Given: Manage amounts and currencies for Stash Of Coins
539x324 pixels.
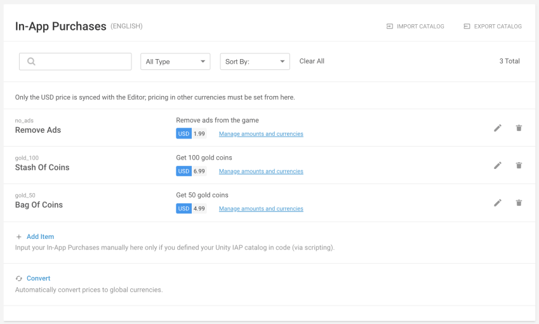Looking at the screenshot, I should click(261, 172).
